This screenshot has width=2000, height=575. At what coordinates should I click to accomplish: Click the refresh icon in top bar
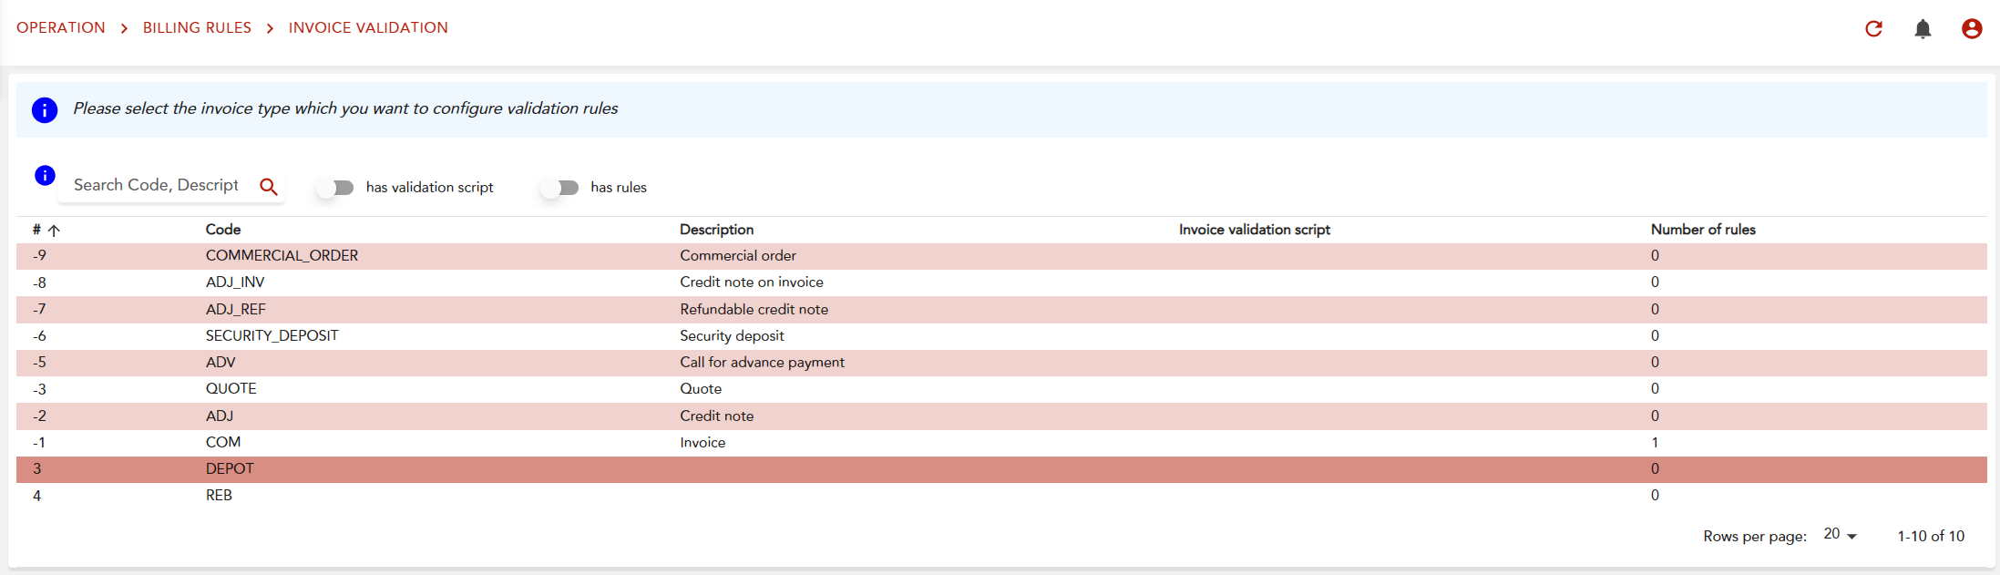tap(1873, 28)
